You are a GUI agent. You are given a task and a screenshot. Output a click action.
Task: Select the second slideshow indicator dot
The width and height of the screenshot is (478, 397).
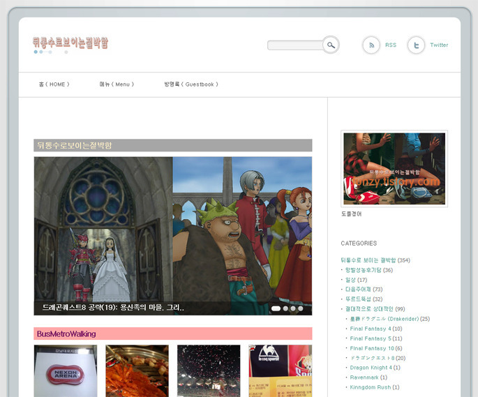point(285,308)
